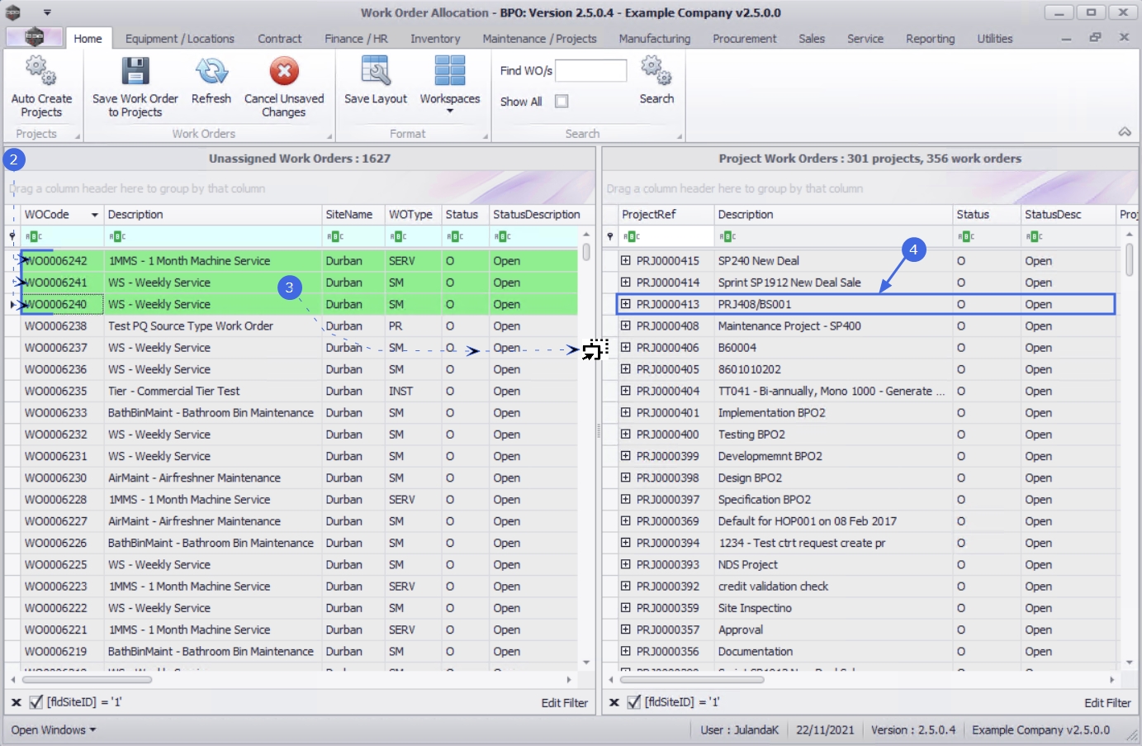This screenshot has width=1142, height=746.
Task: Click Edit Filter for unassigned work orders
Action: point(565,703)
